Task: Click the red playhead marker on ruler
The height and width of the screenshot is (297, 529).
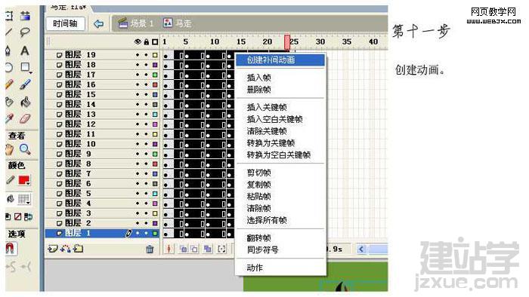Action: click(286, 42)
